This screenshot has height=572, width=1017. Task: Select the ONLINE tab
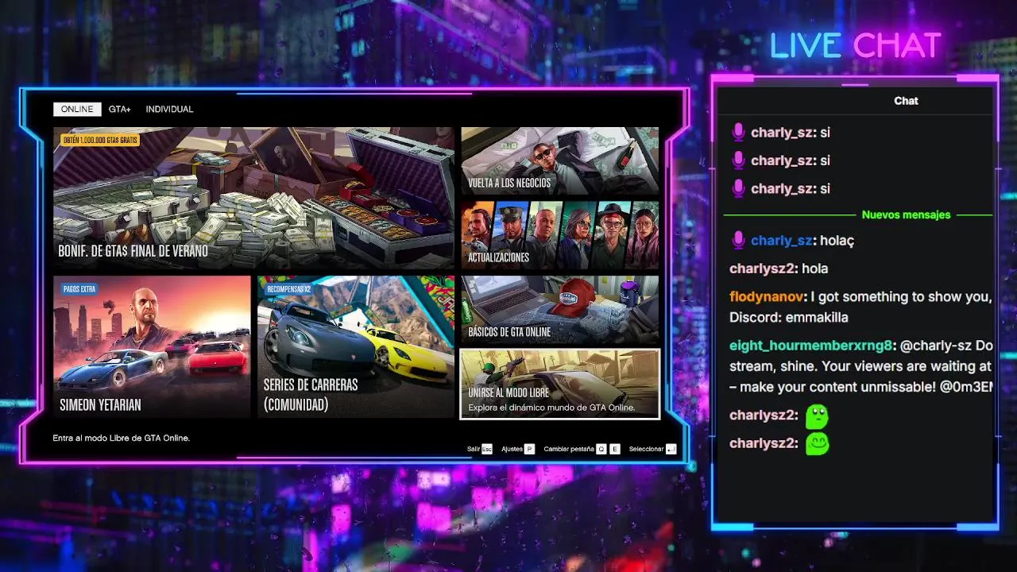click(77, 110)
